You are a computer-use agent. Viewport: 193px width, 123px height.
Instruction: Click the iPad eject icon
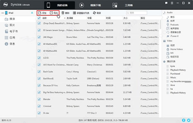32,13
